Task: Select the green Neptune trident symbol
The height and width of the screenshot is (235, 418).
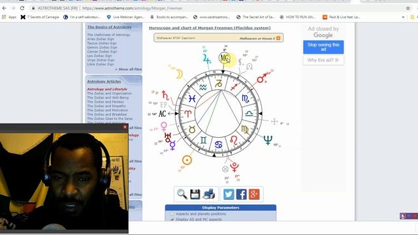Action: coord(268,140)
